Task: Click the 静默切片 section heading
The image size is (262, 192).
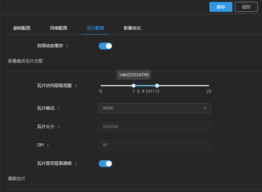Action: [x=17, y=179]
